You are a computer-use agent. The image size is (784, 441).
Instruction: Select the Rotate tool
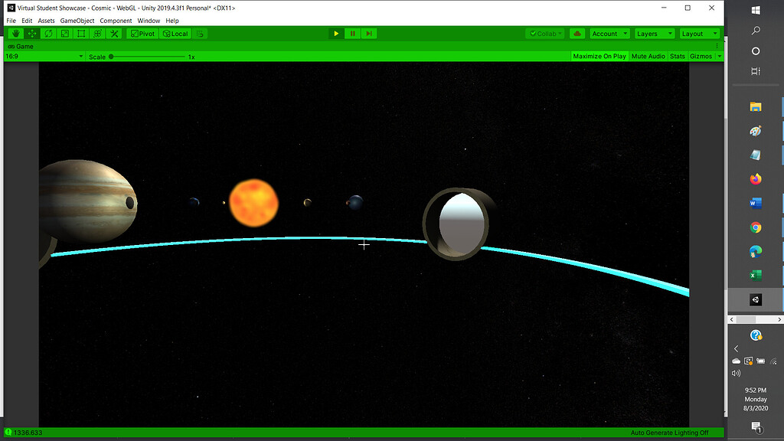(x=48, y=33)
